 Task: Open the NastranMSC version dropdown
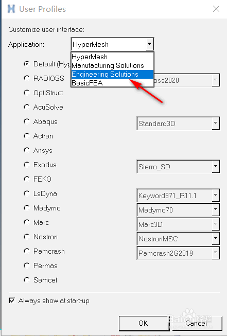(216, 239)
